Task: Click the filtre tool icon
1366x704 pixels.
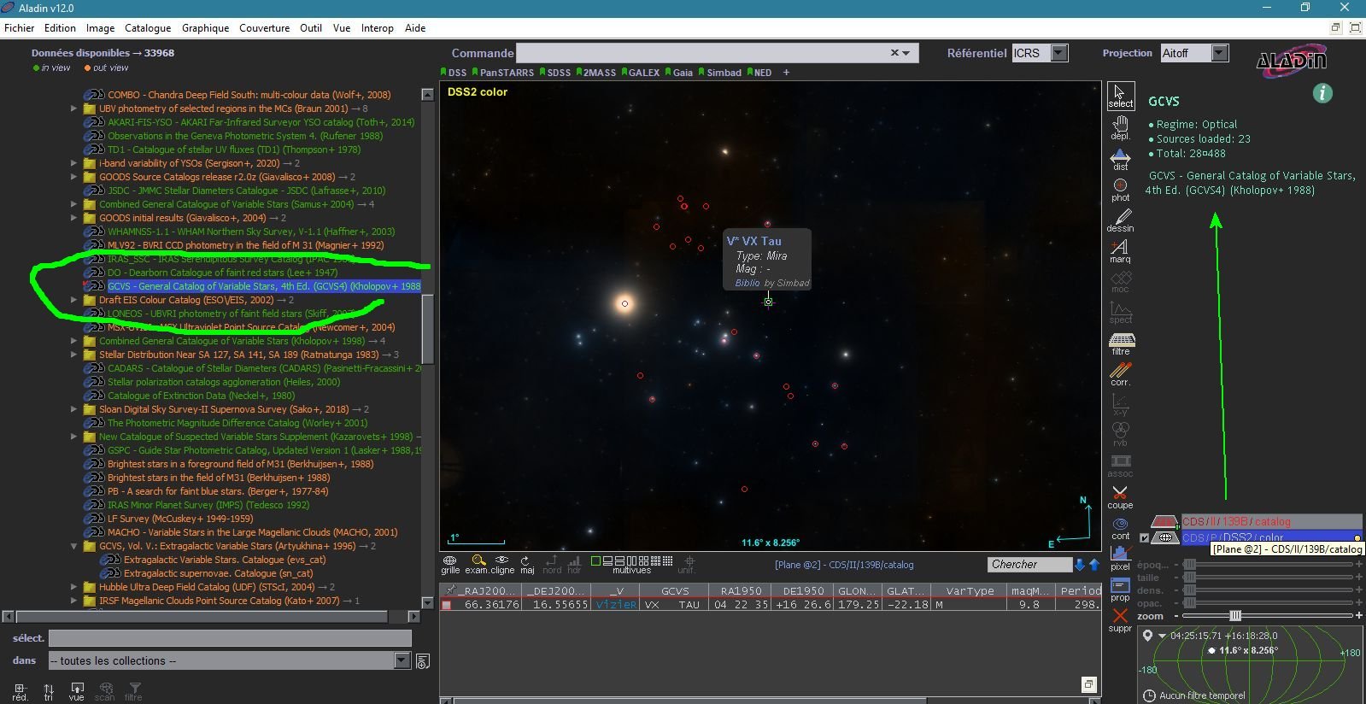Action: (x=1120, y=343)
